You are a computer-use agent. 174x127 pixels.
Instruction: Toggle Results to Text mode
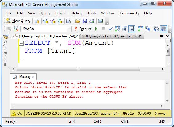156,29
